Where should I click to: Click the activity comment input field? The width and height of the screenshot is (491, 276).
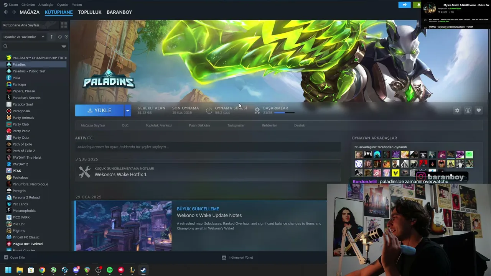coord(208,147)
